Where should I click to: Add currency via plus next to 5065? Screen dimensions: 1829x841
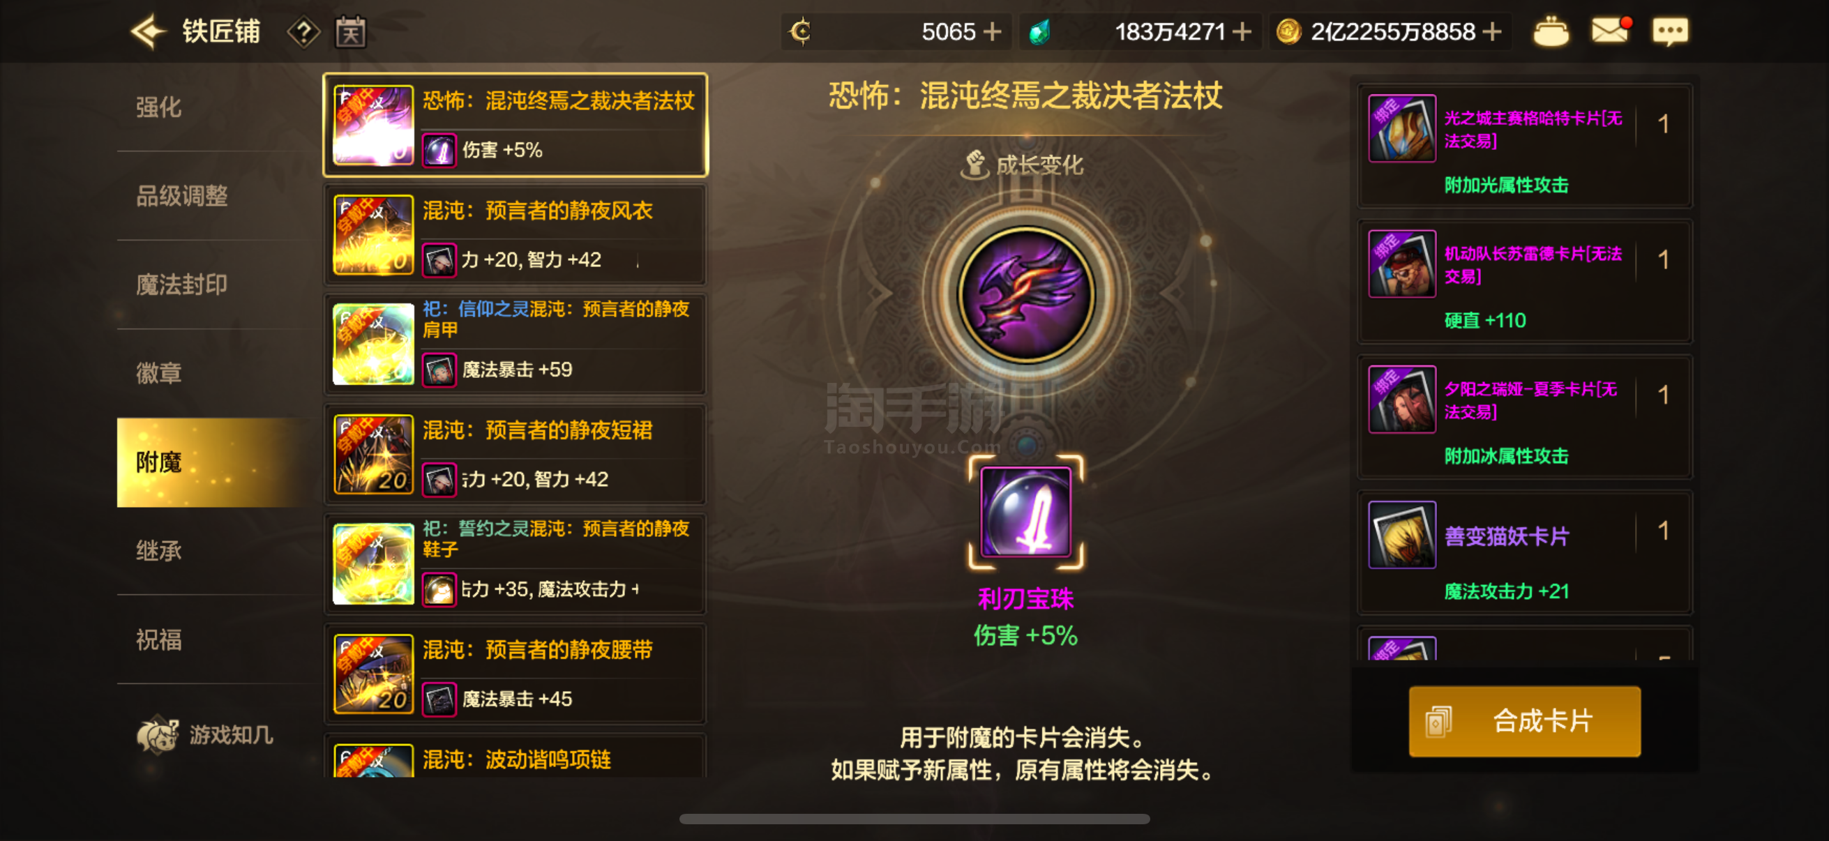pos(992,31)
